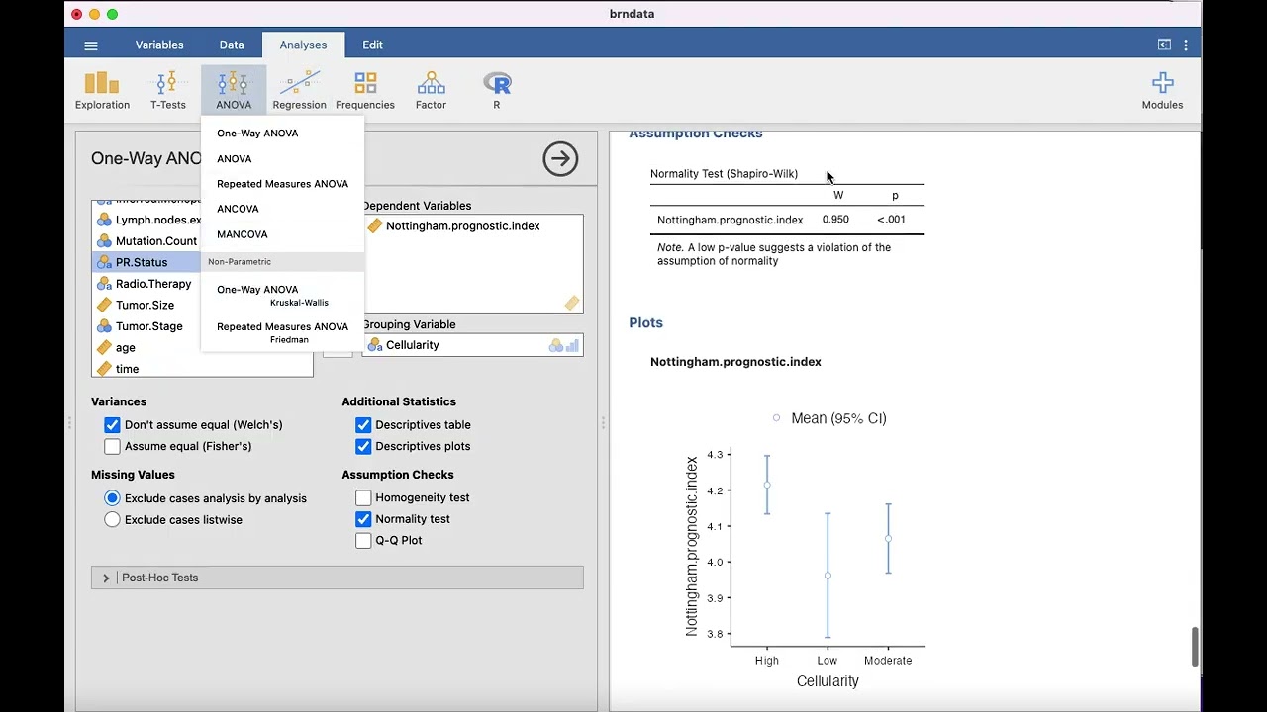Image resolution: width=1267 pixels, height=712 pixels.
Task: Click the Plots heading in results
Action: (645, 323)
